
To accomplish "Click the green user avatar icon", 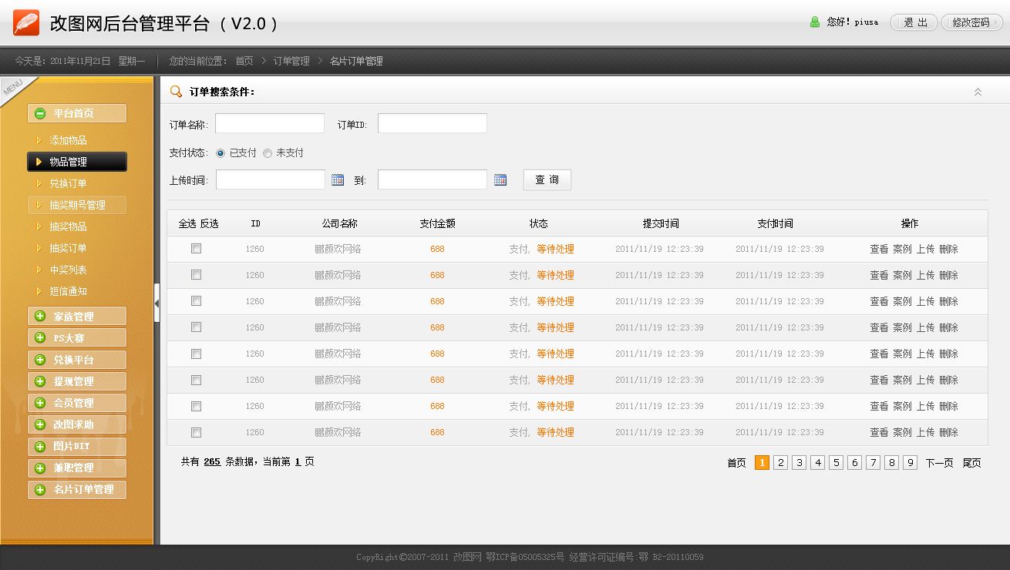I will (x=815, y=22).
